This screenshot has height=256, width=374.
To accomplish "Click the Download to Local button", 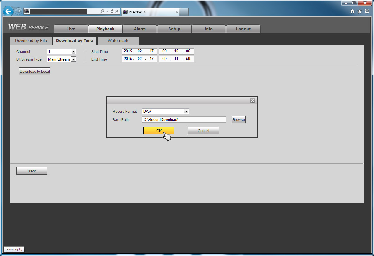I will pos(35,71).
